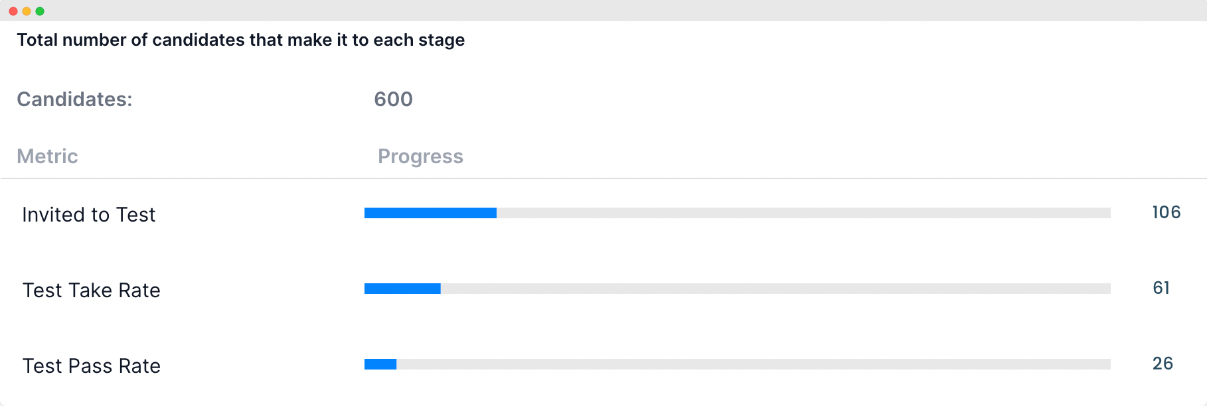Viewport: 1207px width, 406px height.
Task: Click the Invited to Test progress bar fill
Action: tap(430, 213)
